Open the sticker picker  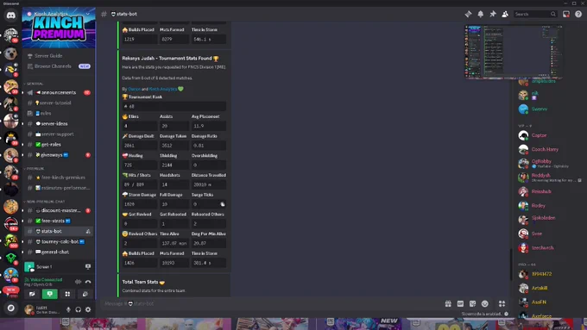(x=472, y=303)
